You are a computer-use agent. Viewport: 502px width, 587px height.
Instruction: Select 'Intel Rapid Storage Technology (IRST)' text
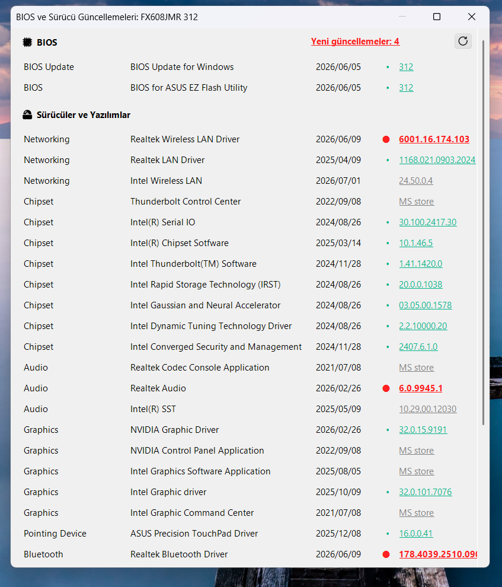click(205, 285)
